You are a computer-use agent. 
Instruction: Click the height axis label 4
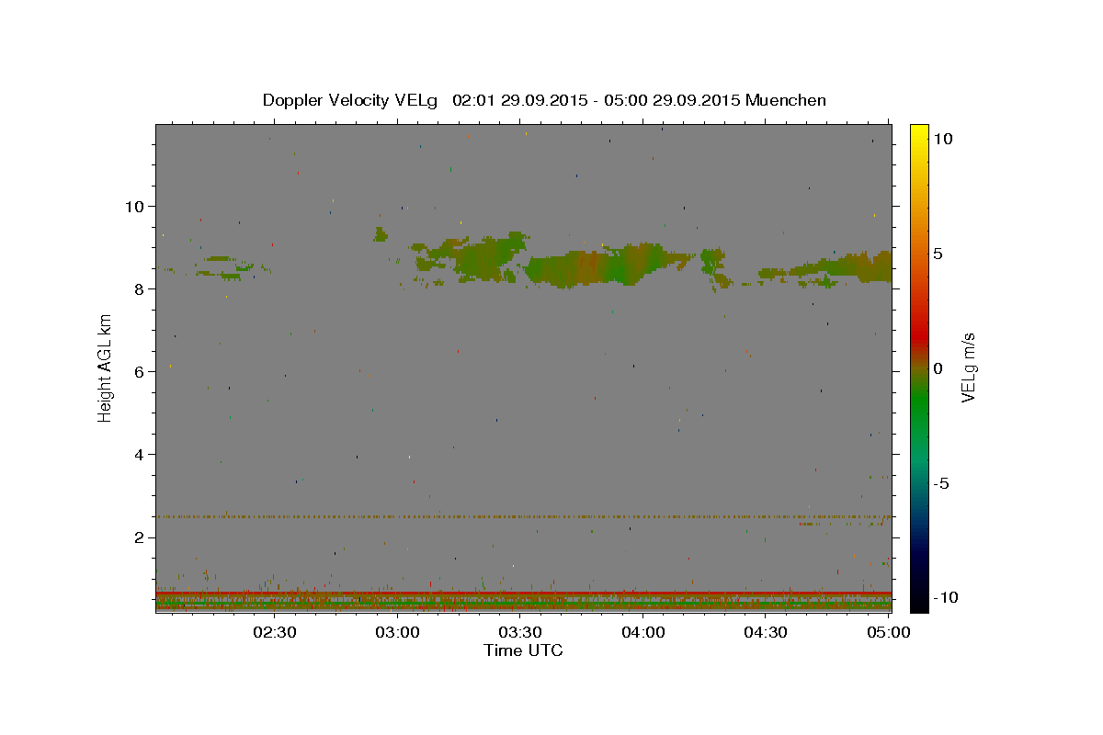(141, 454)
